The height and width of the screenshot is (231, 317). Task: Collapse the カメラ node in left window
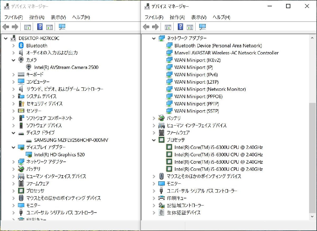pyautogui.click(x=13, y=60)
